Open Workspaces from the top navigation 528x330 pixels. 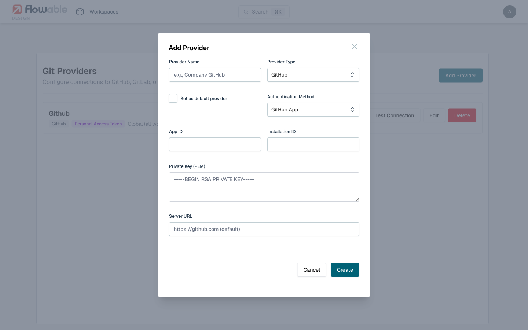(104, 12)
